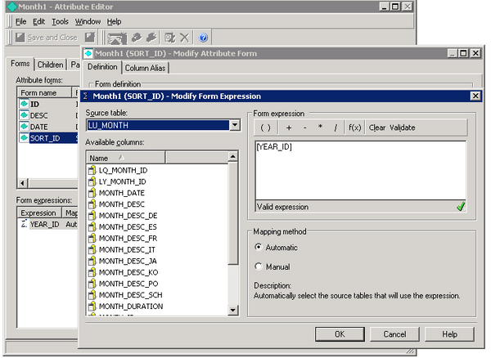The height and width of the screenshot is (358, 491).
Task: Click the Save and Close disk icon
Action: [20, 38]
